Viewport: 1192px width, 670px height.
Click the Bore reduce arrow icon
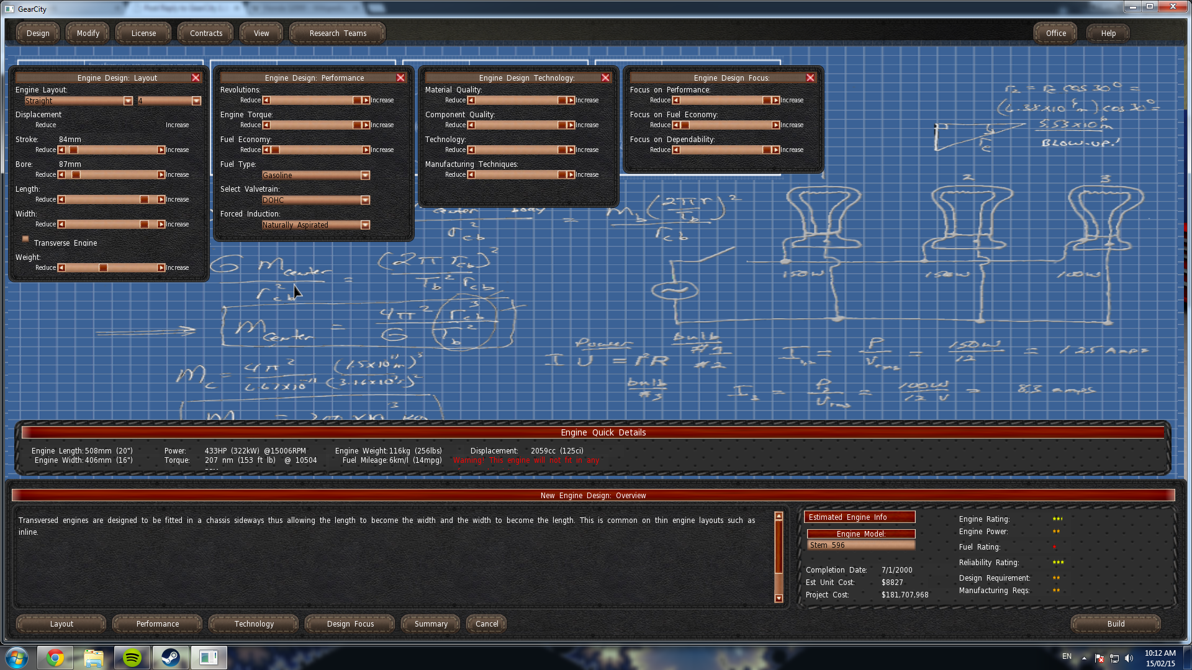coord(61,175)
